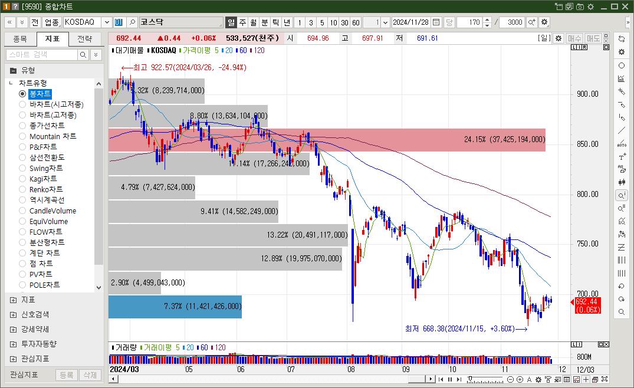Click the 등록 button for 관심지표
The height and width of the screenshot is (388, 634).
pyautogui.click(x=66, y=375)
